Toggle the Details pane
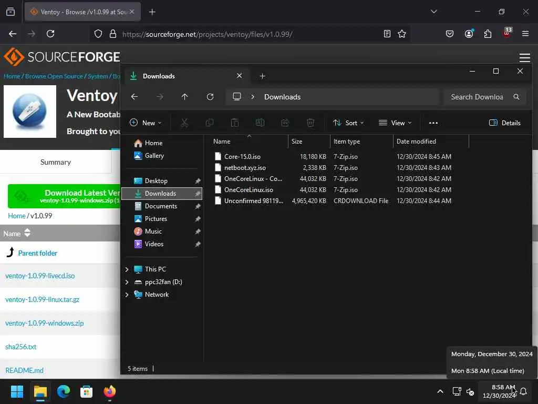This screenshot has height=404, width=538. click(x=505, y=123)
